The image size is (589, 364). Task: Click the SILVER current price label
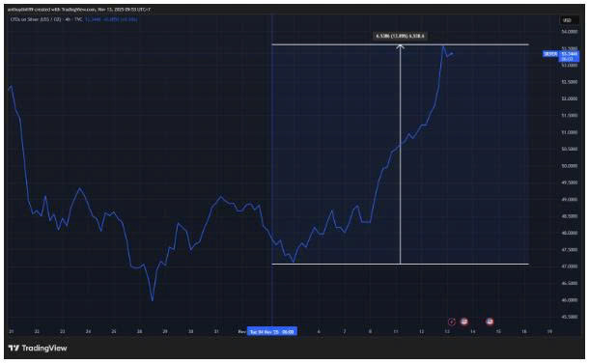tap(562, 56)
